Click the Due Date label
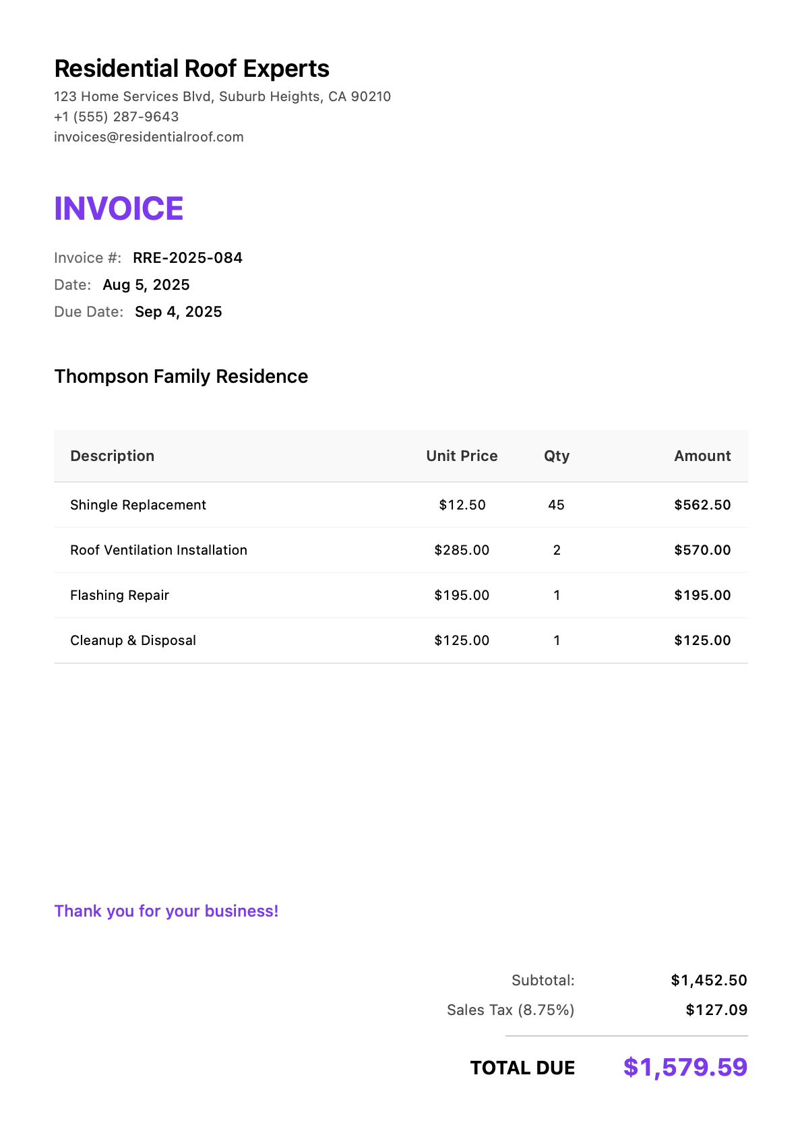Image resolution: width=802 pixels, height=1135 pixels. point(89,311)
